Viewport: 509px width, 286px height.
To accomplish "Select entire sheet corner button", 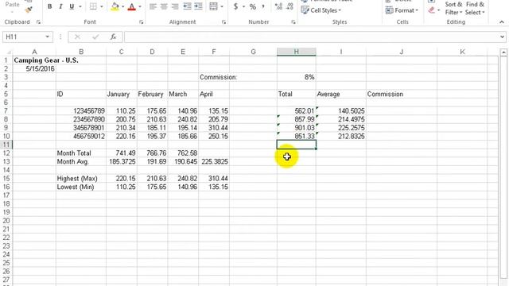I will (x=6, y=52).
